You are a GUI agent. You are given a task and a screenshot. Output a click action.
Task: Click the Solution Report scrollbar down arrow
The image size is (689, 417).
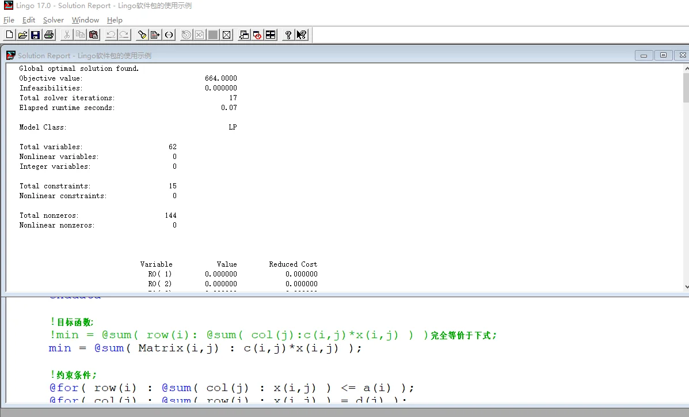coord(686,287)
